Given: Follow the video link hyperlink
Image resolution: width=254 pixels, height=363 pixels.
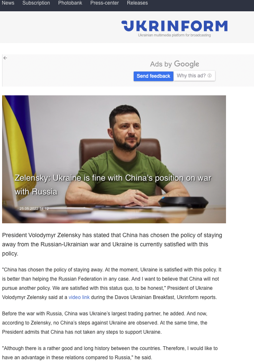Looking at the screenshot, I should [79, 297].
